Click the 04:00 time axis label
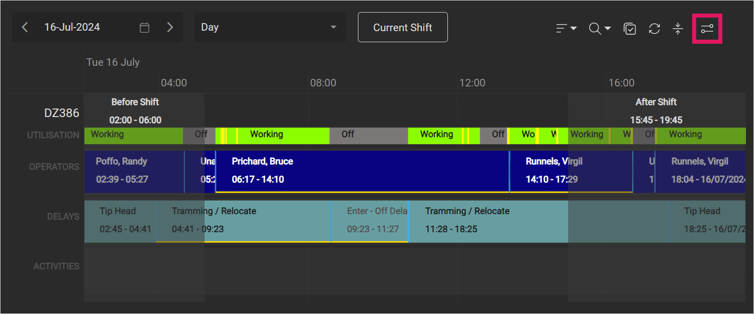 174,83
